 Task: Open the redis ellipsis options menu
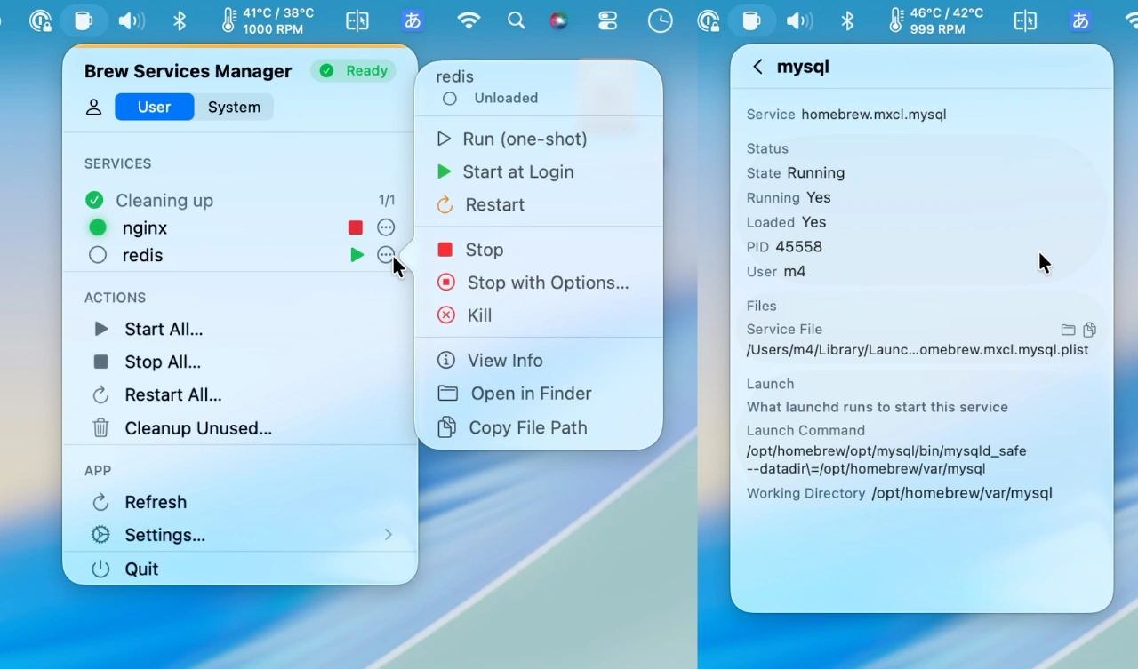pyautogui.click(x=386, y=255)
